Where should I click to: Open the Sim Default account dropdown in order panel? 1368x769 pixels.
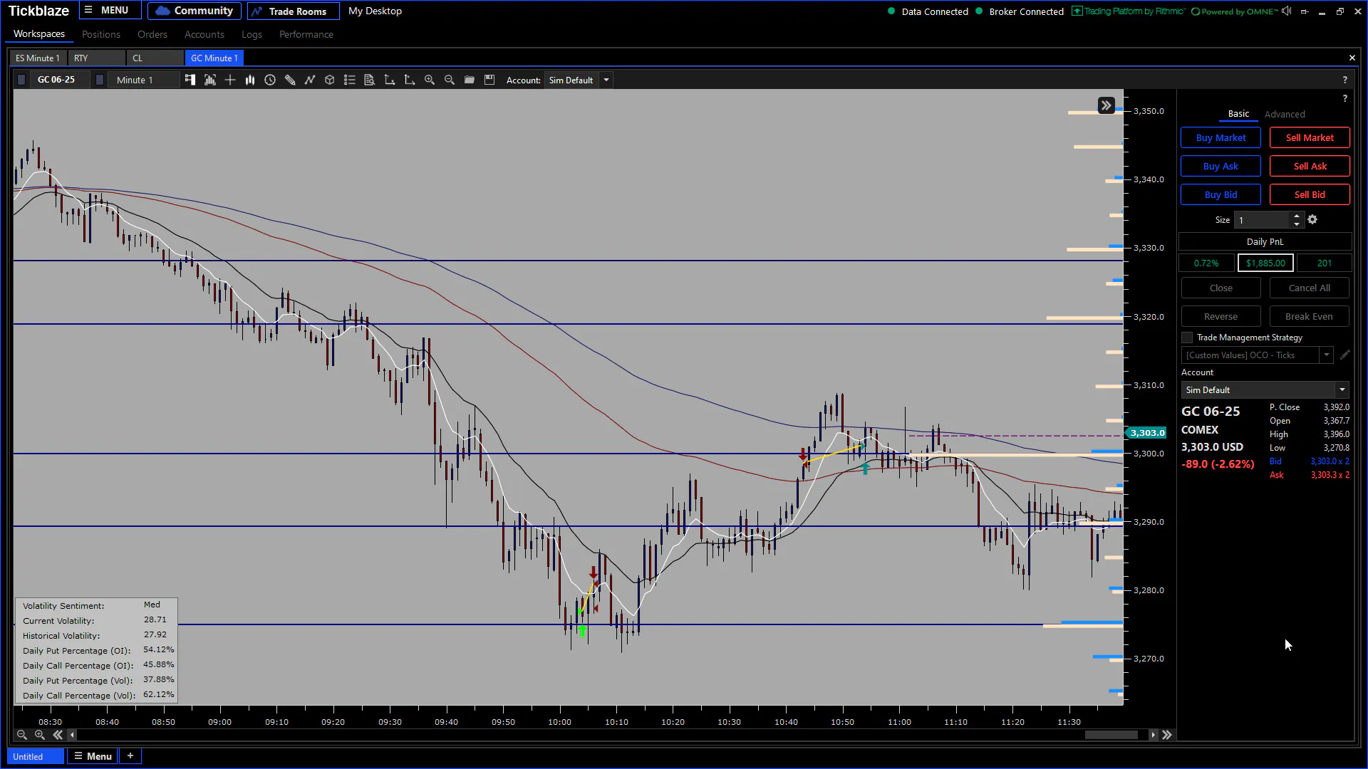coord(1265,390)
